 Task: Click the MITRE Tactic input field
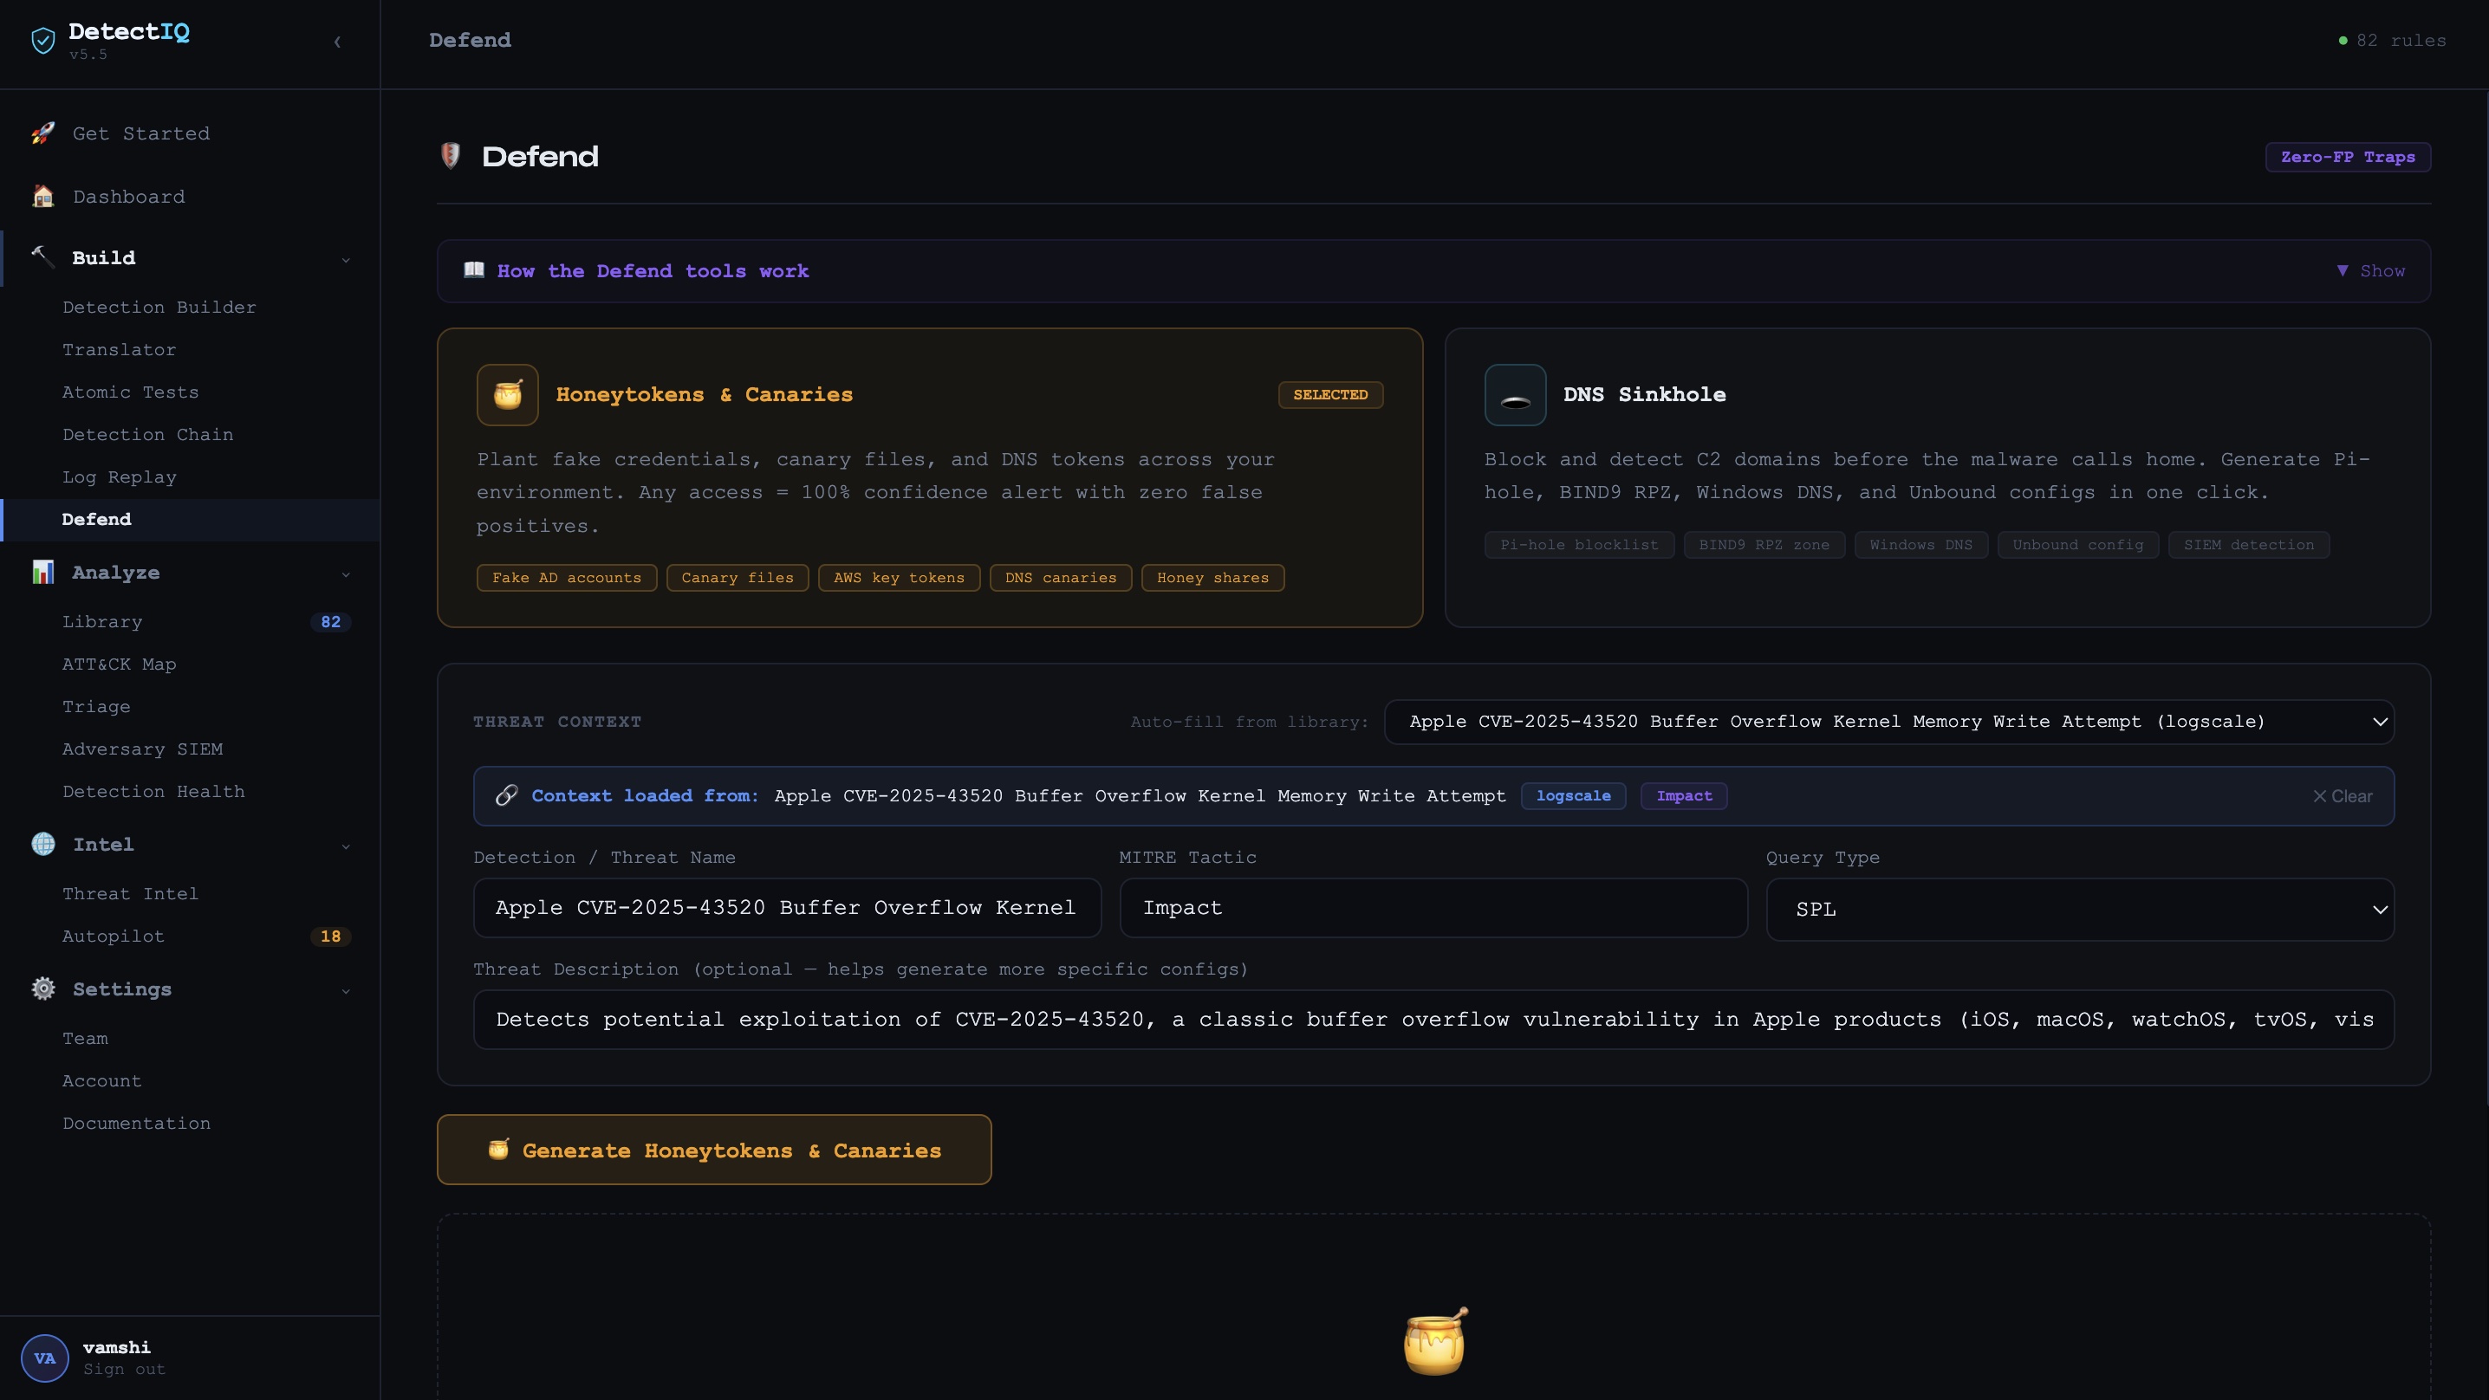1433,908
